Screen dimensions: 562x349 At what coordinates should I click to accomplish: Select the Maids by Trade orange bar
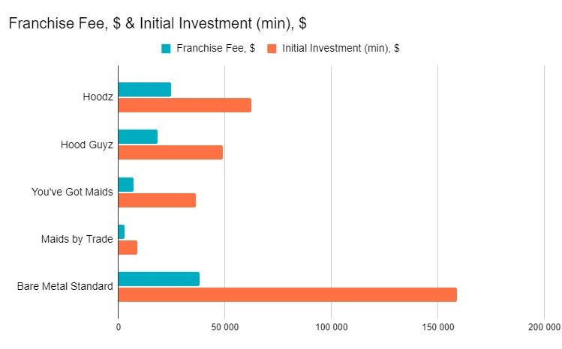click(128, 247)
